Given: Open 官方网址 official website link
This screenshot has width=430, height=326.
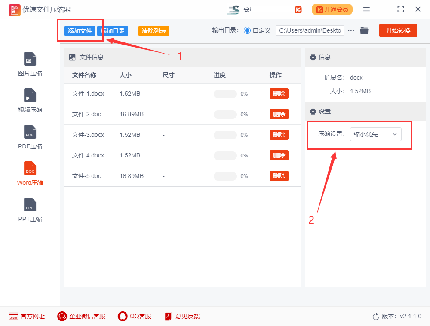Looking at the screenshot, I should [27, 316].
